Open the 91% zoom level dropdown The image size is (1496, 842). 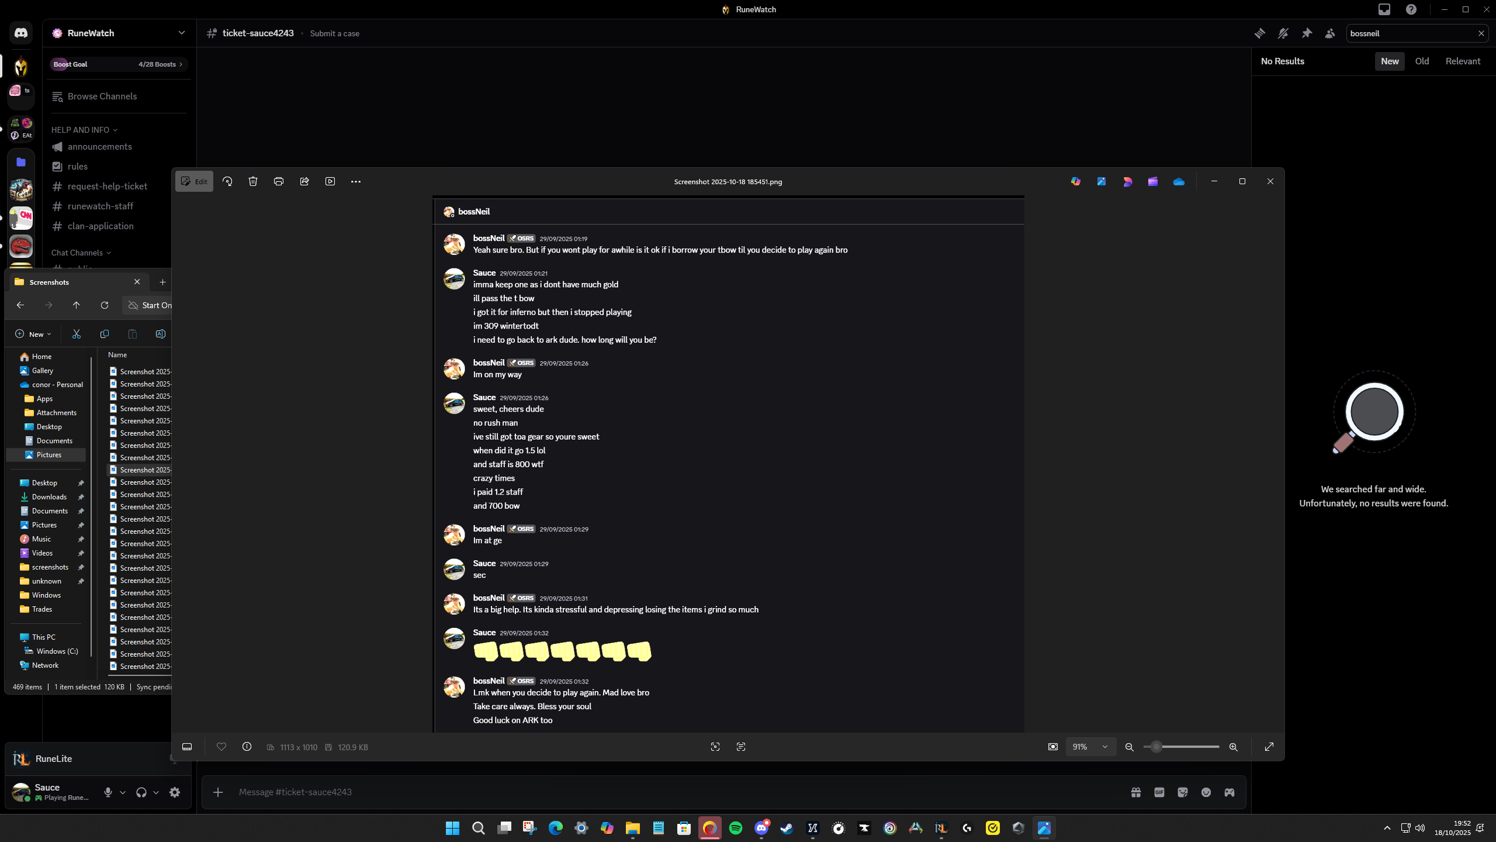click(1090, 747)
